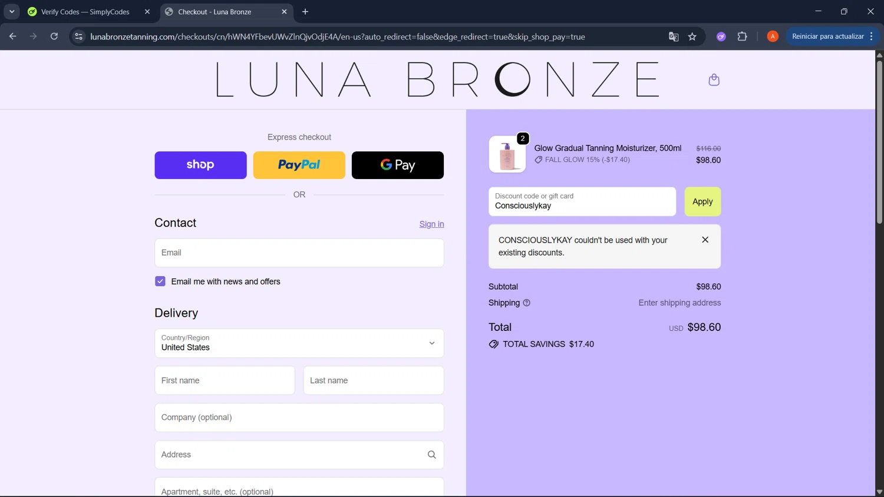Click the Last name field
The width and height of the screenshot is (884, 497).
coord(374,380)
